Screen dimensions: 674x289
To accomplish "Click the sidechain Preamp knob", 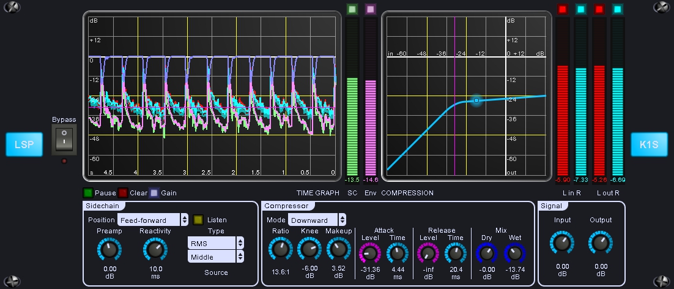I will pos(109,249).
